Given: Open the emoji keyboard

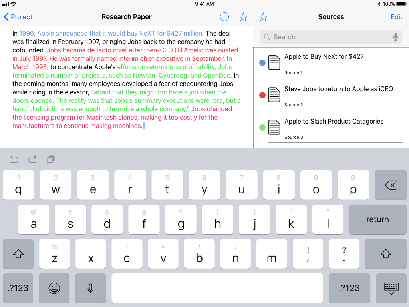Looking at the screenshot, I should pos(54,288).
